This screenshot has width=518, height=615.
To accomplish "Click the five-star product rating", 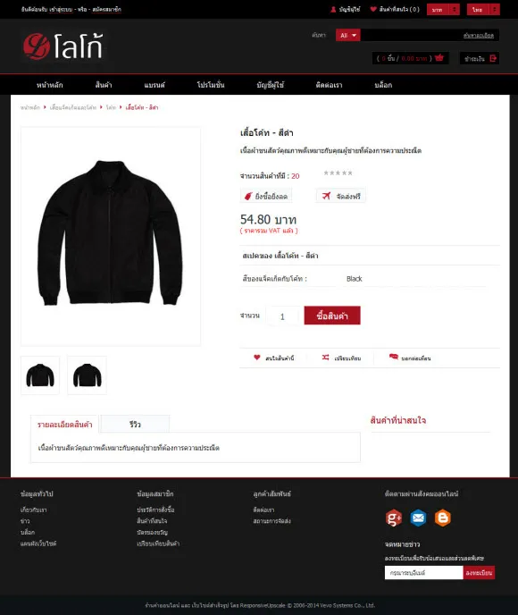I will pos(338,173).
